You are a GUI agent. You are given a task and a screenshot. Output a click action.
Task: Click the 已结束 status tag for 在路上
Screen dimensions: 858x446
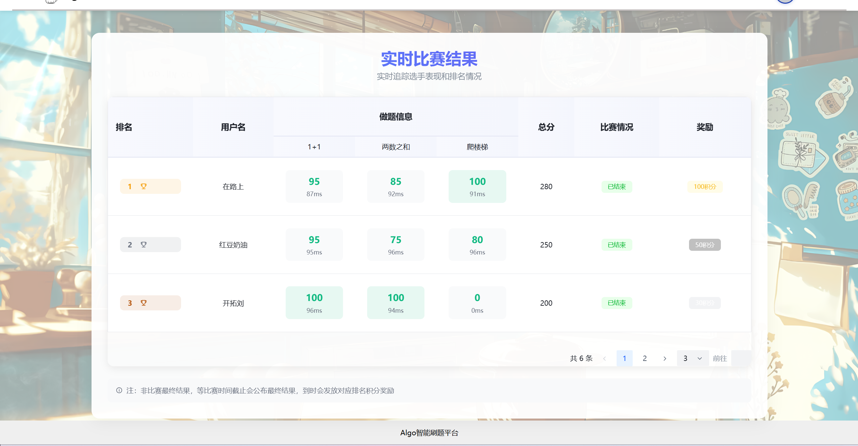click(617, 187)
